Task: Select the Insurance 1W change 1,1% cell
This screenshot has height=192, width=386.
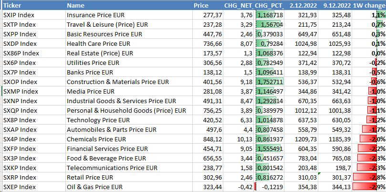Action: [369, 15]
